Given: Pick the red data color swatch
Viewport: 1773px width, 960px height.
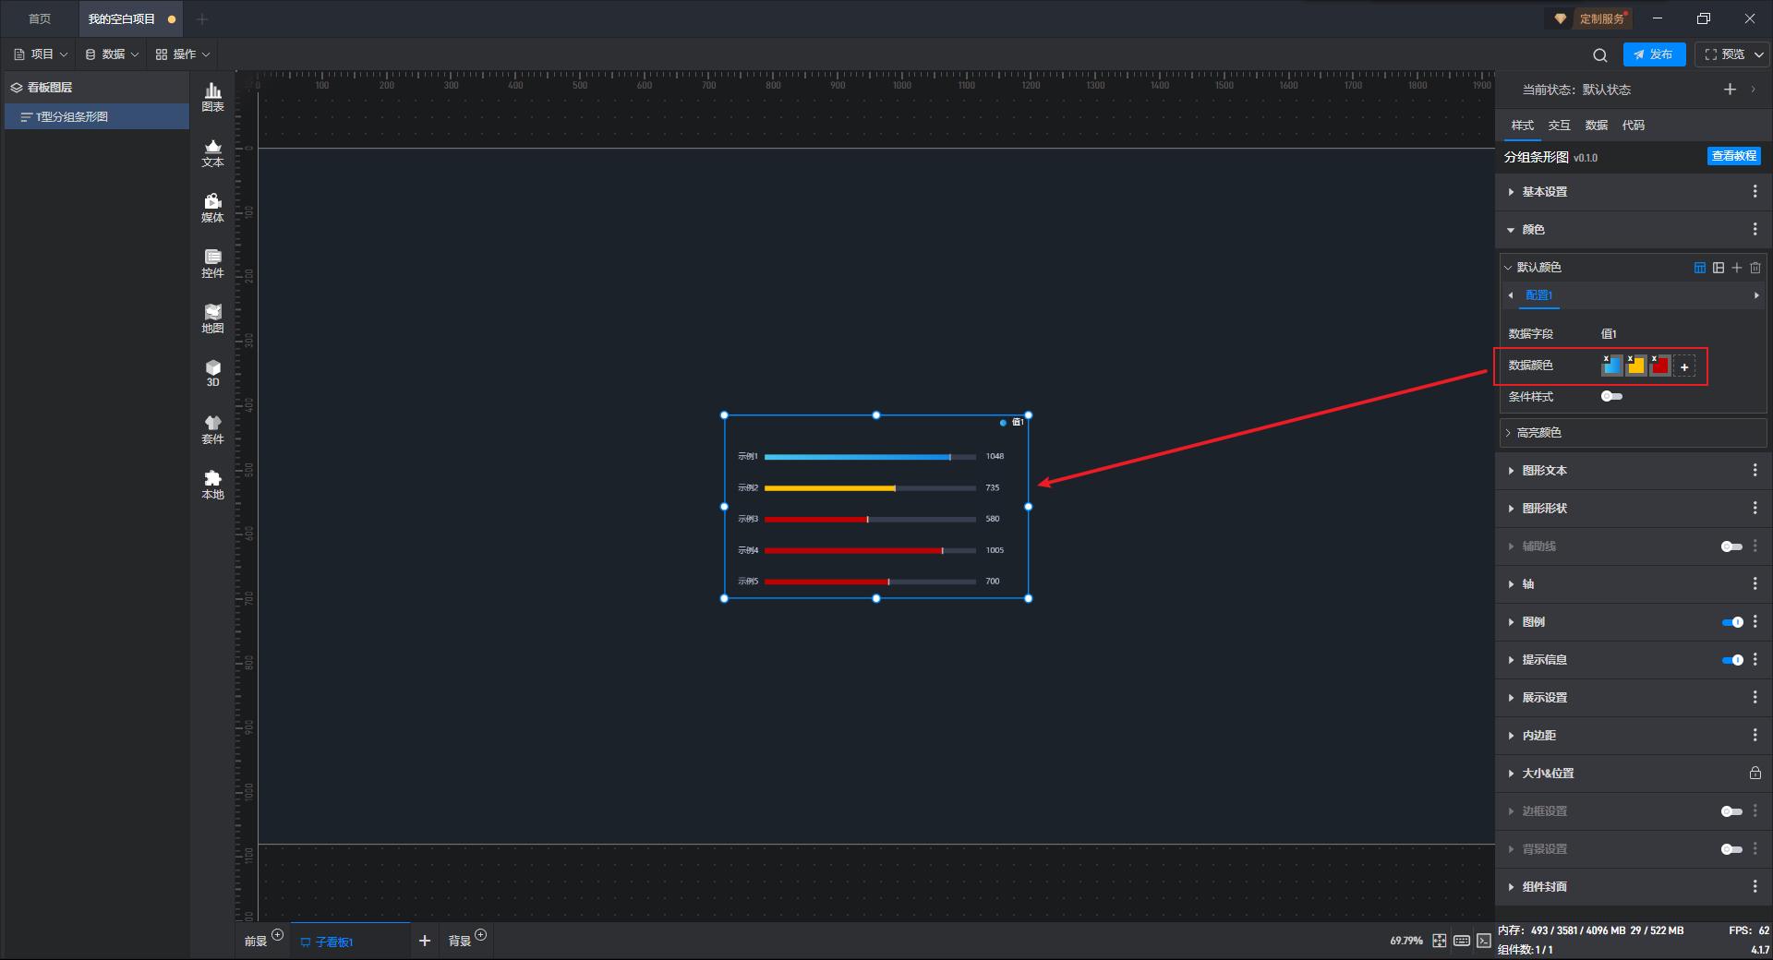Looking at the screenshot, I should pos(1660,366).
